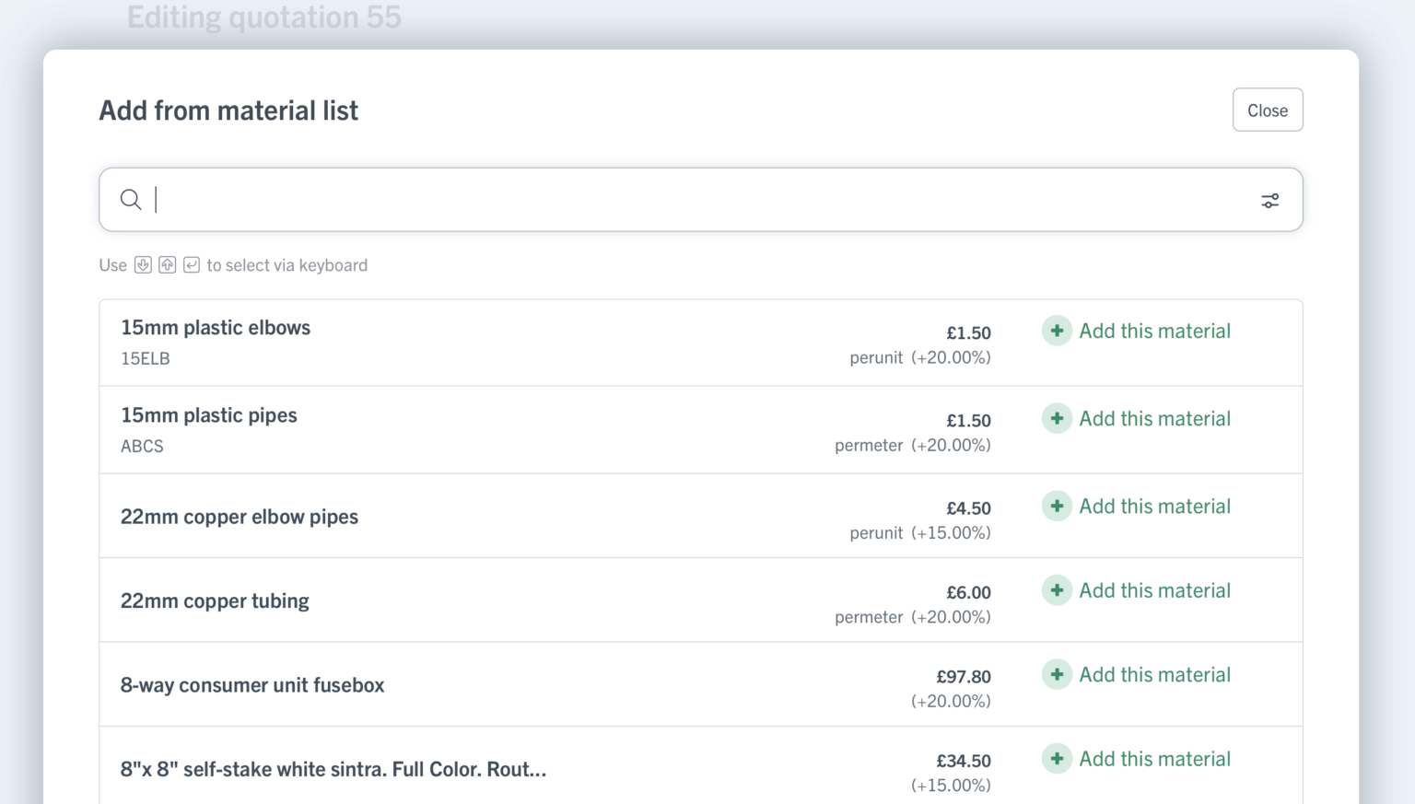1415x804 pixels.
Task: Select the 8"x 8" self-stake white sintra title
Action: (333, 769)
